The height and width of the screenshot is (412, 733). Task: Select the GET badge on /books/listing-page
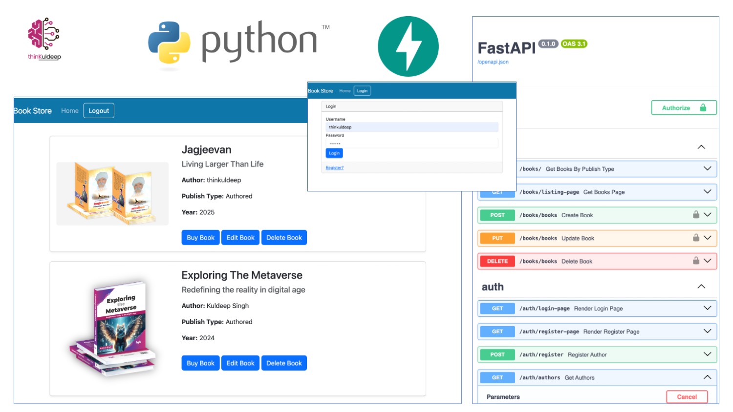click(x=497, y=192)
